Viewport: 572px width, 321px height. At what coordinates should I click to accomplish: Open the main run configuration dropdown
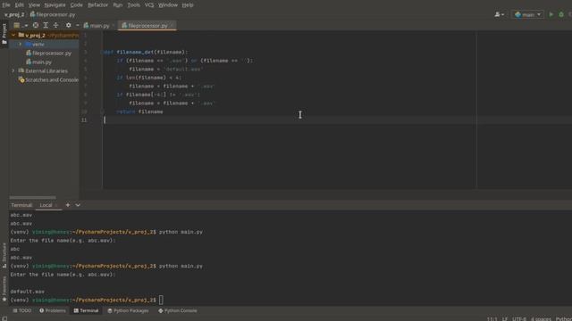coord(527,14)
